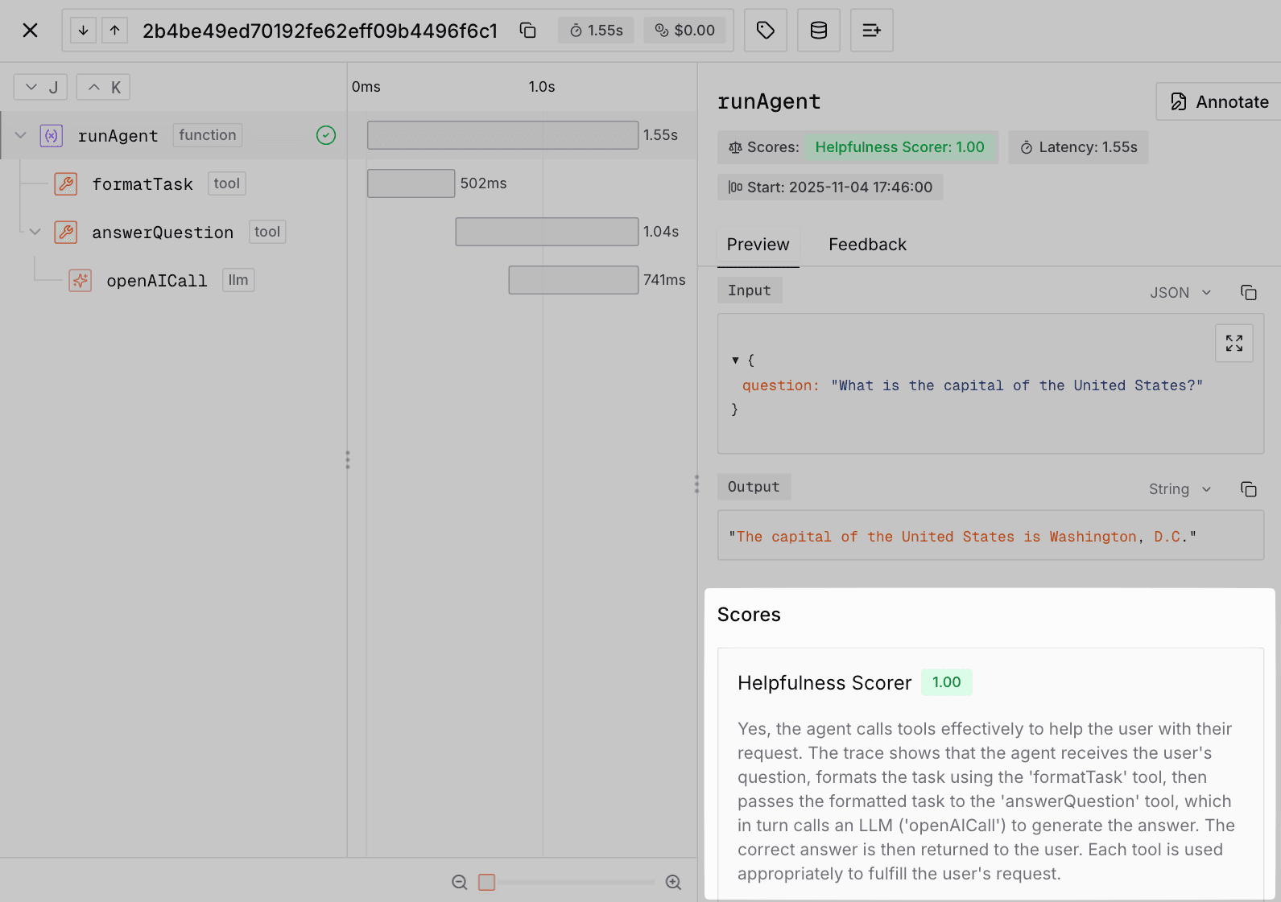Open the JSON format dropdown
The height and width of the screenshot is (902, 1281).
1180,293
